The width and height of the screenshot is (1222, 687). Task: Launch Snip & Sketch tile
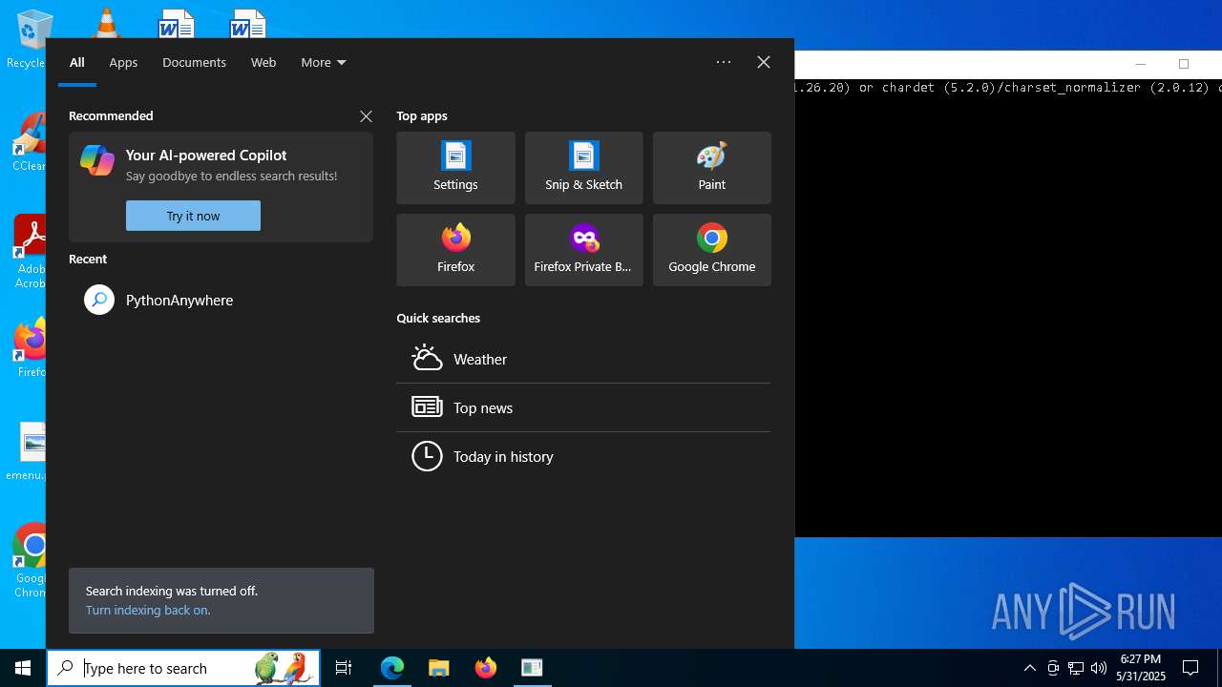[583, 168]
